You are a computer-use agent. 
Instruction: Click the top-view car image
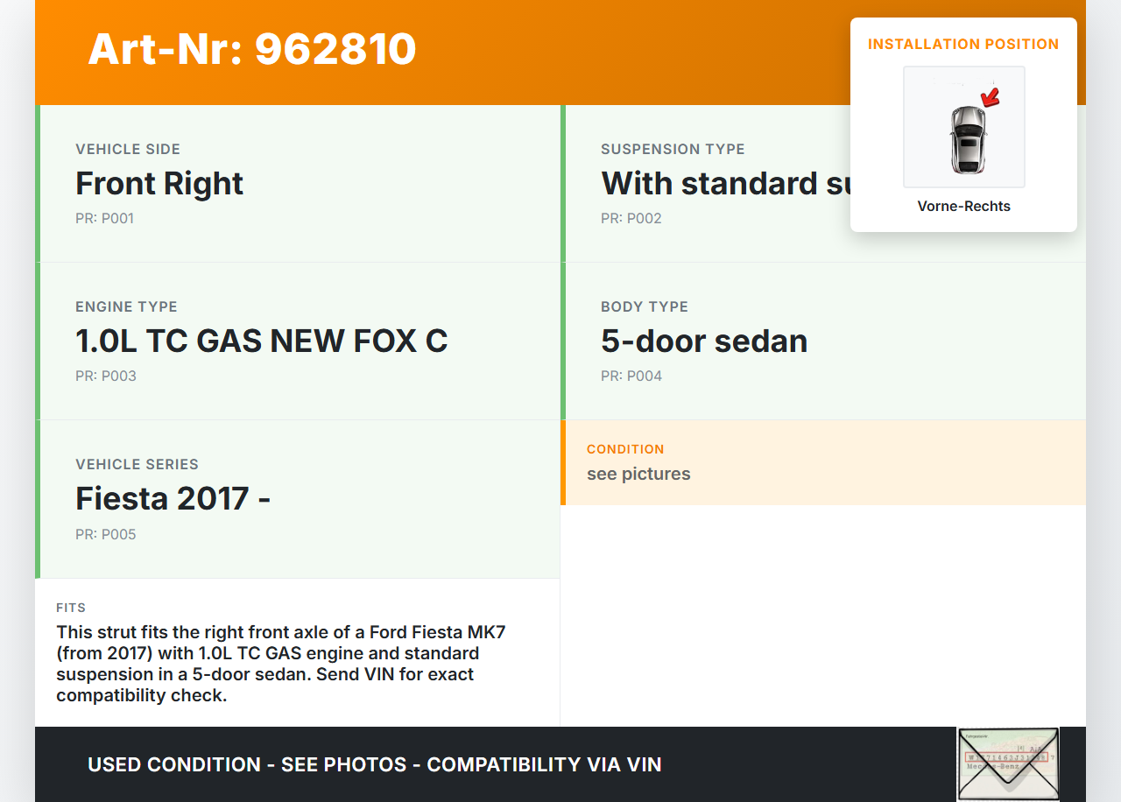tap(967, 139)
